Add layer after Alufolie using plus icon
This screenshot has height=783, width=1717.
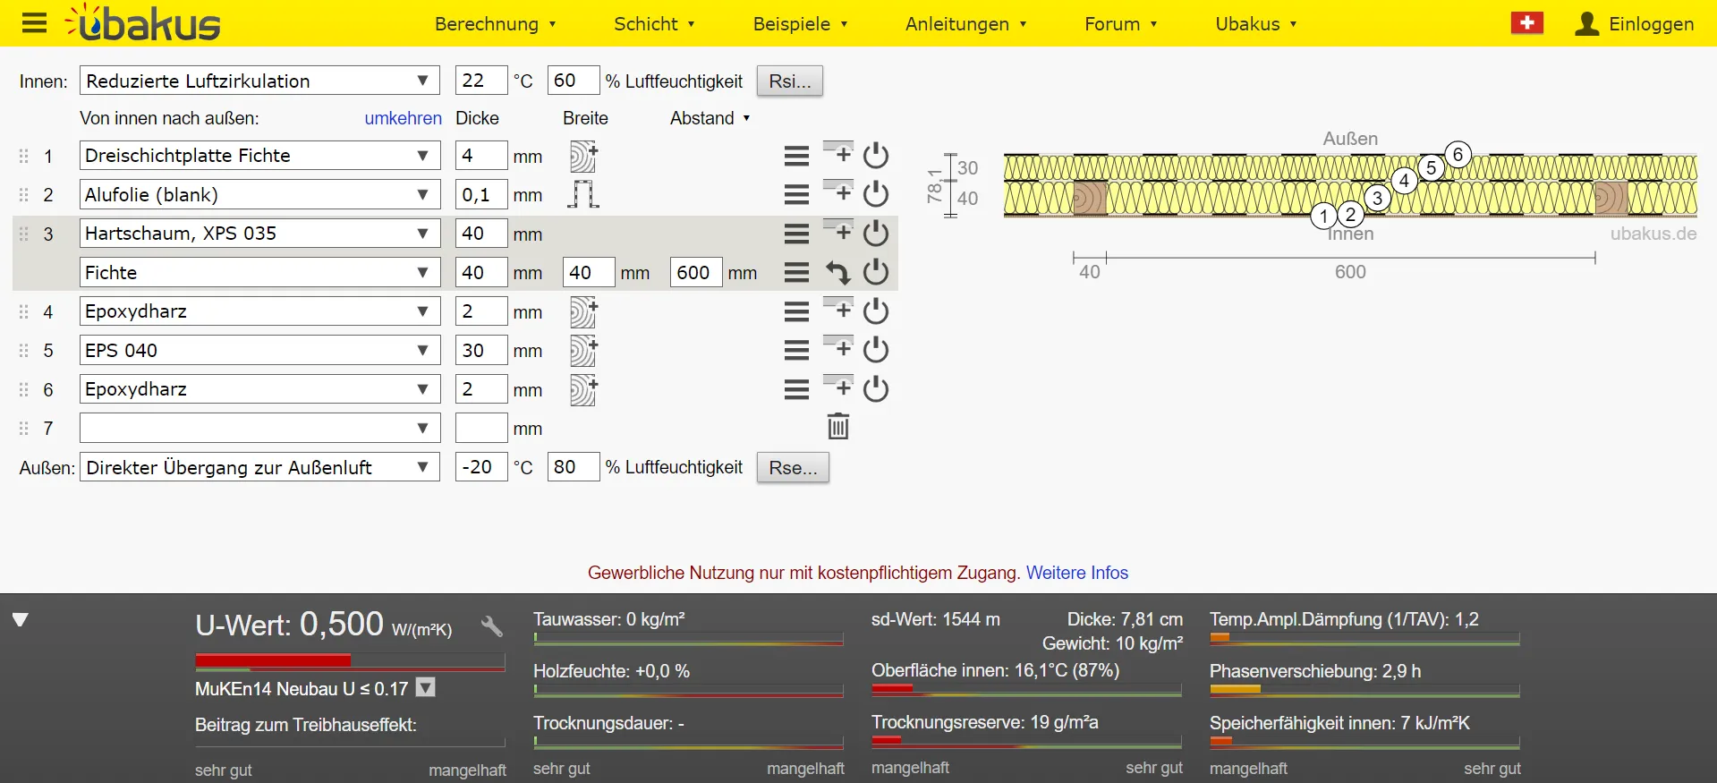(x=838, y=193)
